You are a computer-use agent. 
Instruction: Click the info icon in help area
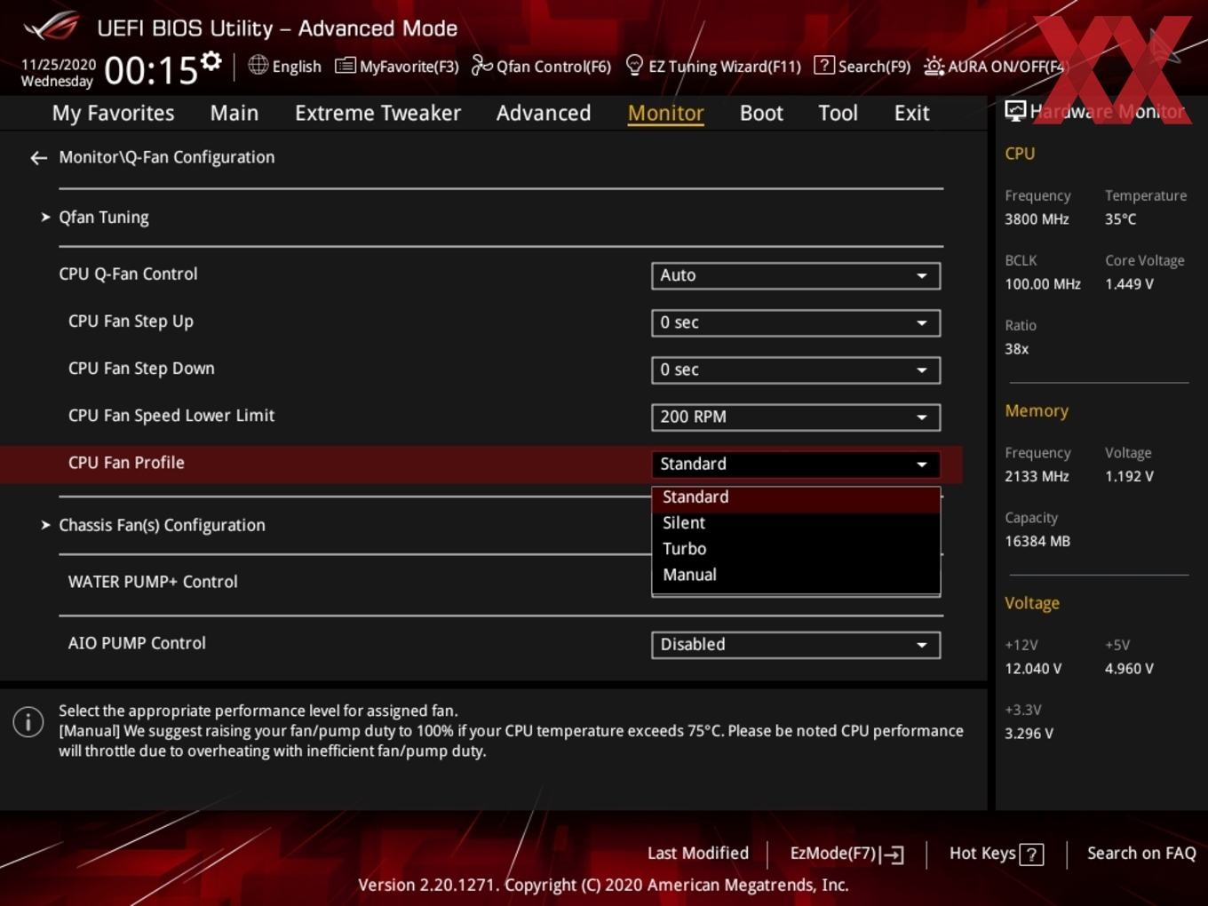(x=28, y=722)
